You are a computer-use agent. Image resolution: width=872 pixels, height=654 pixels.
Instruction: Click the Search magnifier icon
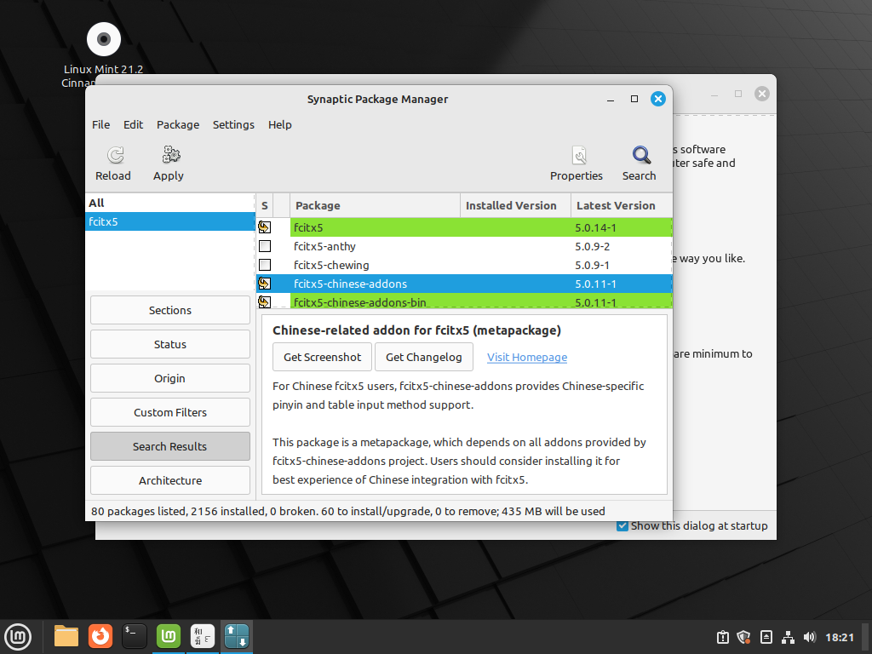coord(639,162)
